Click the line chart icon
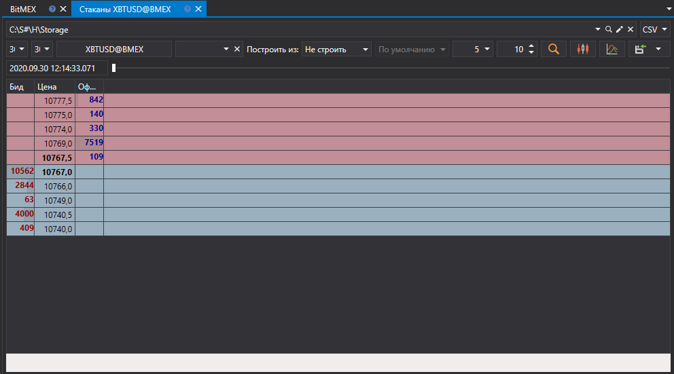Image resolution: width=674 pixels, height=374 pixels. click(612, 50)
